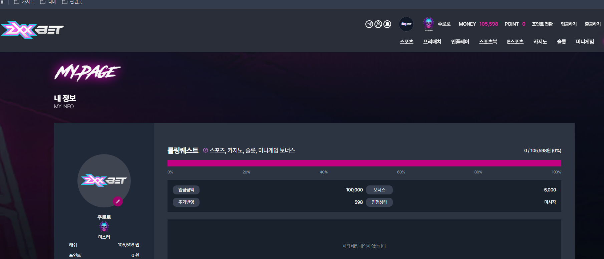Select the MASTER skull rank badge in header

[428, 24]
